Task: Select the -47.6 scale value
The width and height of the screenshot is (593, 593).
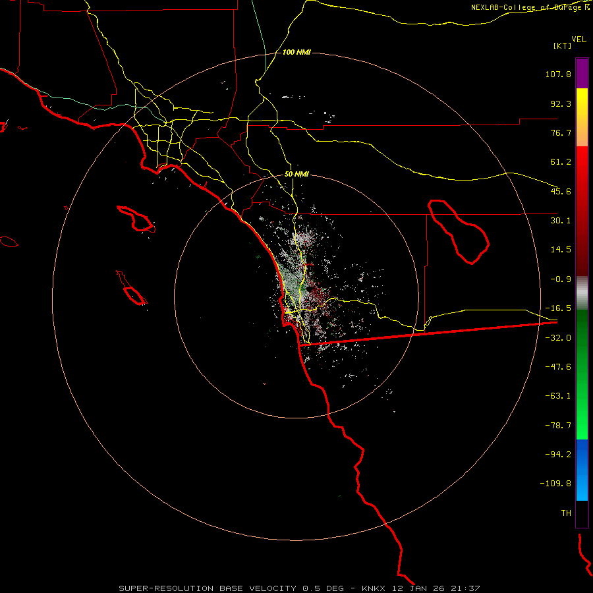Action: pos(558,367)
